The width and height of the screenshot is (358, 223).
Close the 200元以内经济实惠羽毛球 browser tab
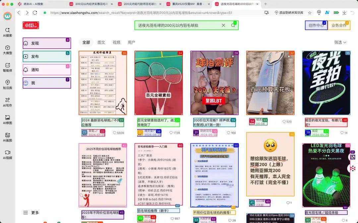(x=112, y=4)
